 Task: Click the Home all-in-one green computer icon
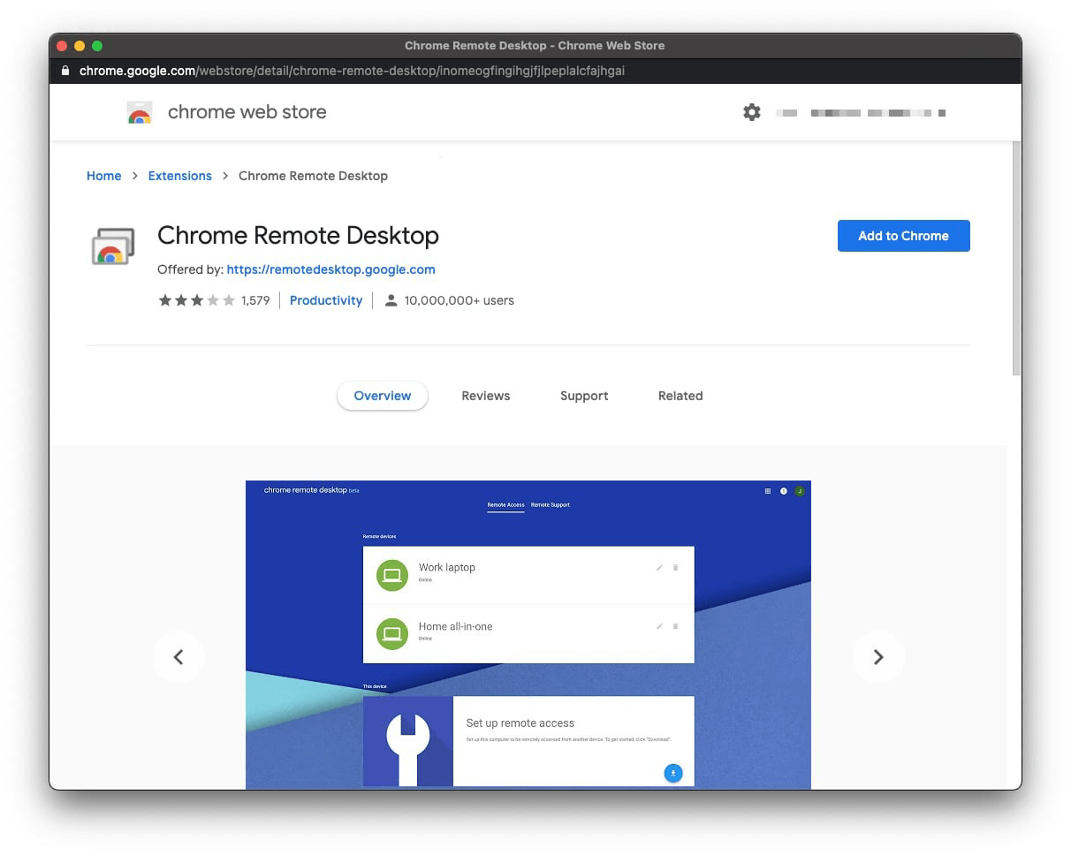[392, 633]
